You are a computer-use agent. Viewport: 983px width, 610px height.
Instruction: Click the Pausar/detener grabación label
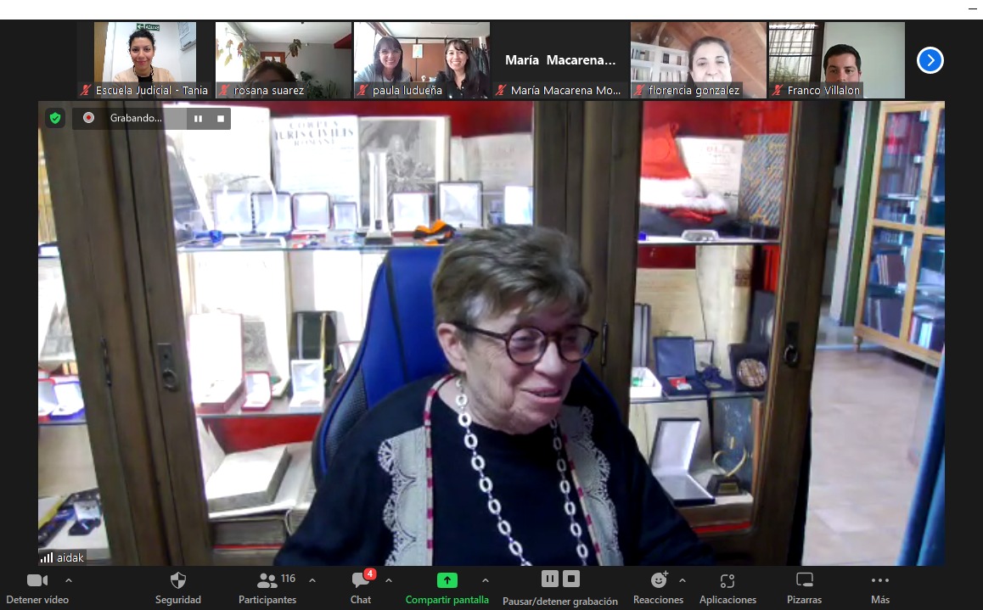[x=560, y=602]
